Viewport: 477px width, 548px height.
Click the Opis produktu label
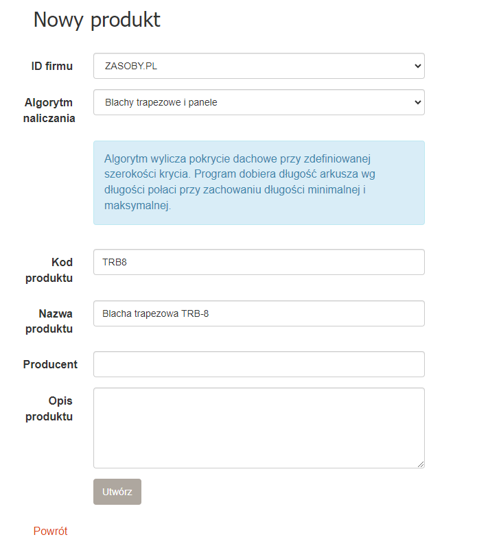(x=50, y=408)
